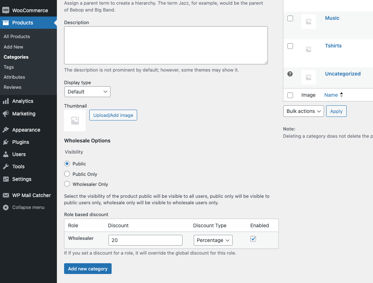Select the Public Only visibility option
The image size is (373, 283).
click(x=67, y=174)
